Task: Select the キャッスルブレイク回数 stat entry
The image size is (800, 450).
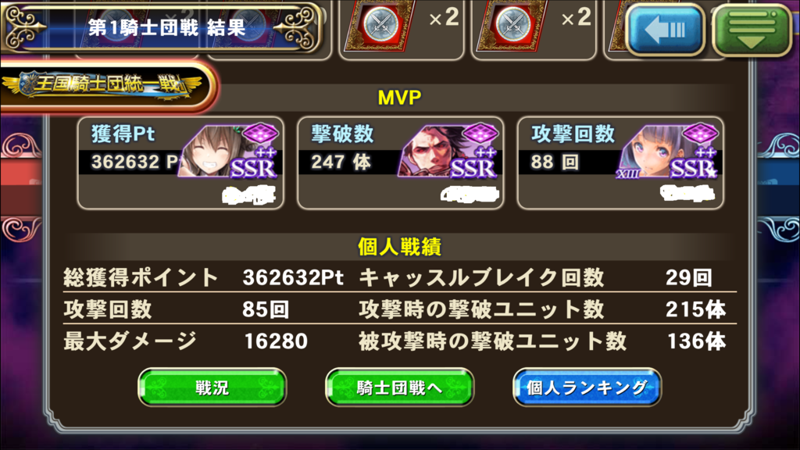Action: coord(536,277)
